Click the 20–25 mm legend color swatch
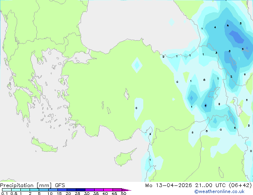The image size is (253, 195). pyautogui.click(x=71, y=190)
